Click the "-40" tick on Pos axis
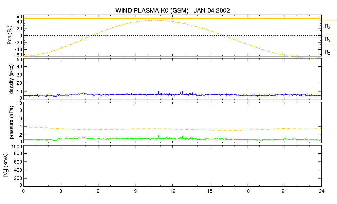 pyautogui.click(x=19, y=49)
